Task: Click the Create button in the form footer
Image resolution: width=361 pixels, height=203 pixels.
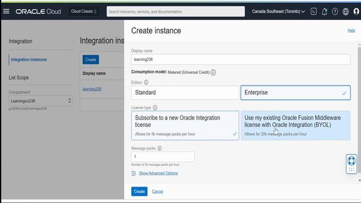Action: pyautogui.click(x=139, y=192)
